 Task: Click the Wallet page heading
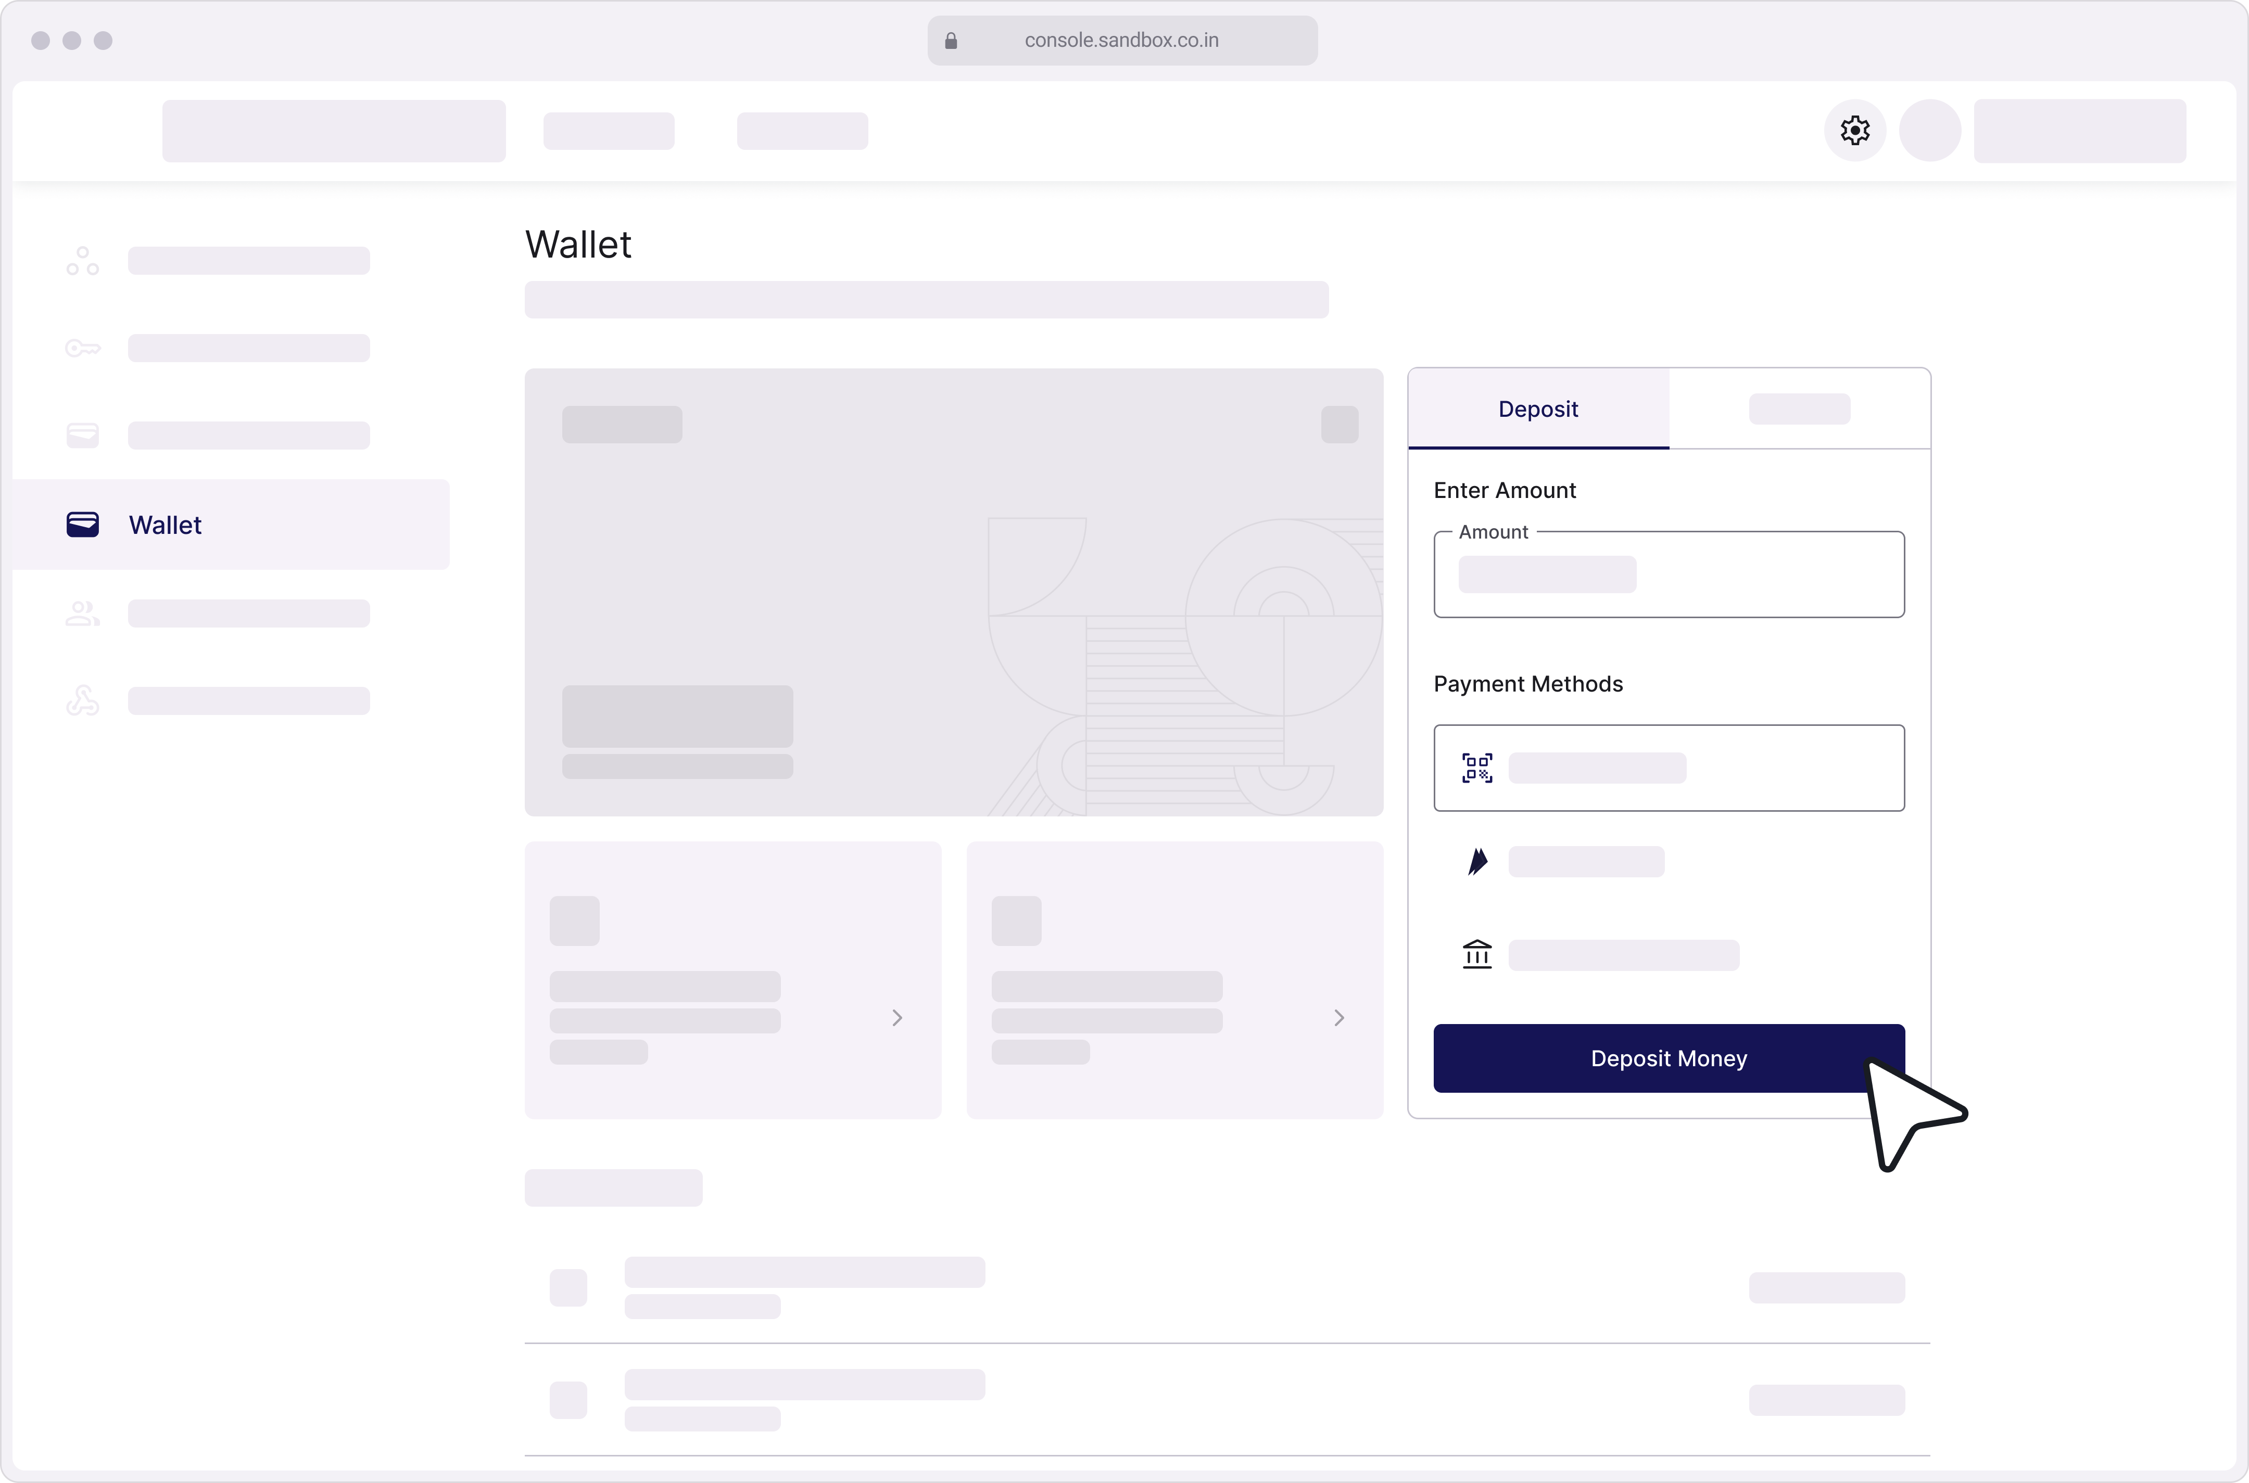[578, 244]
